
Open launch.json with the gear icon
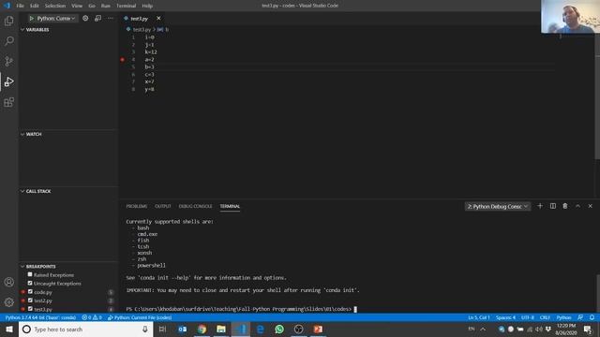click(85, 19)
